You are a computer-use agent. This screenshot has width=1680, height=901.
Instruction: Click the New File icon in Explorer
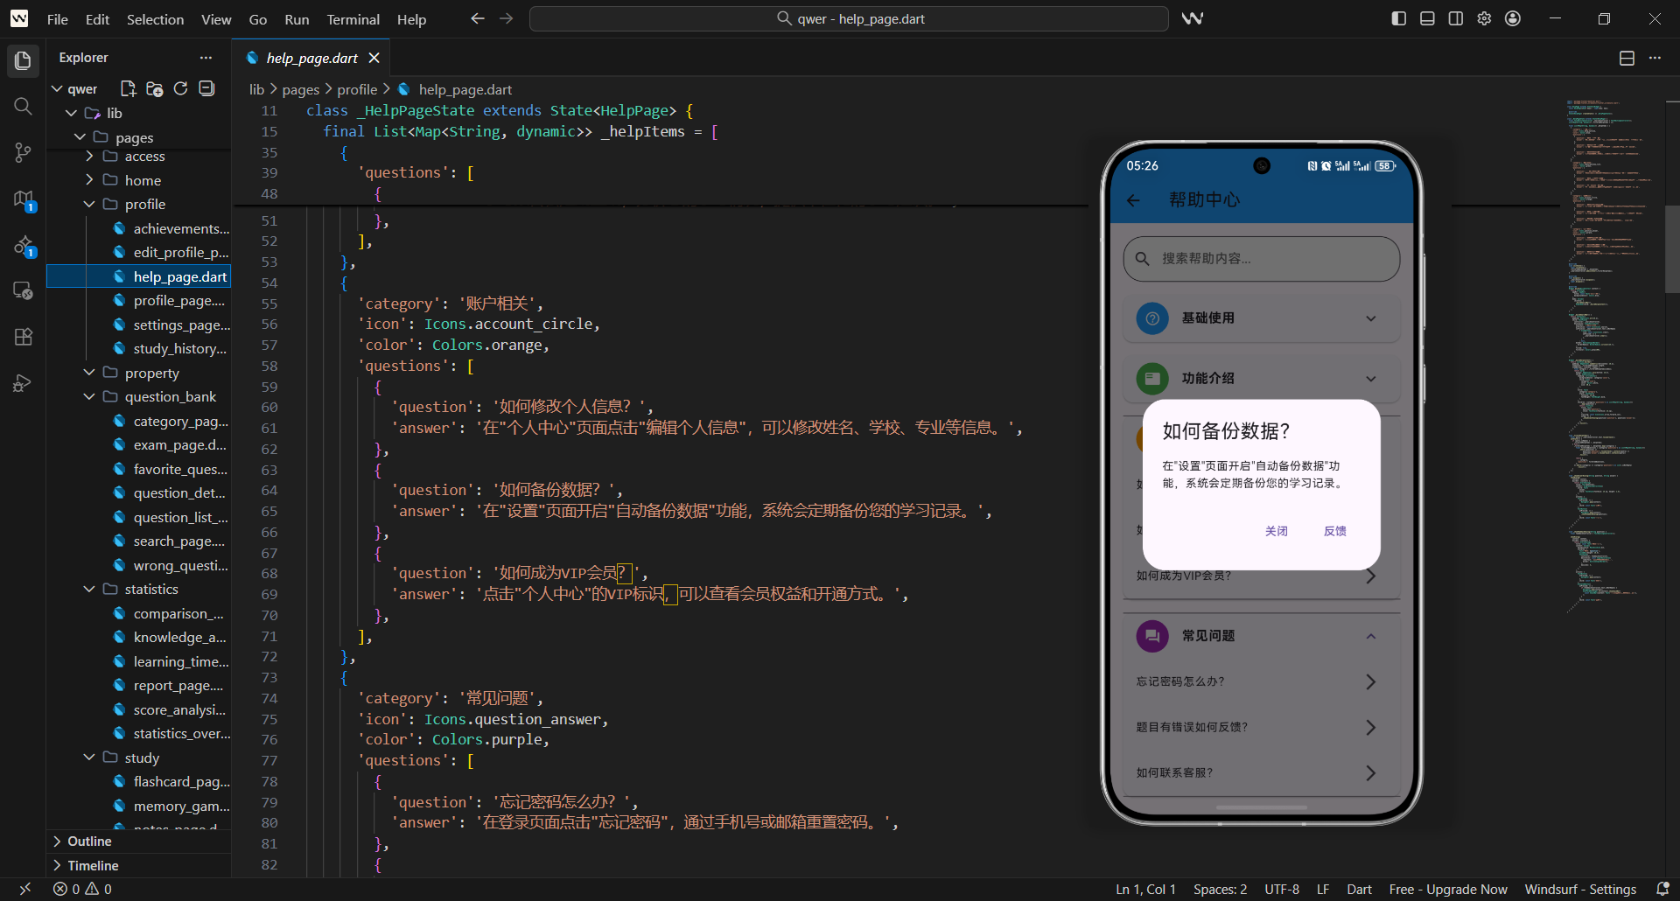coord(128,88)
